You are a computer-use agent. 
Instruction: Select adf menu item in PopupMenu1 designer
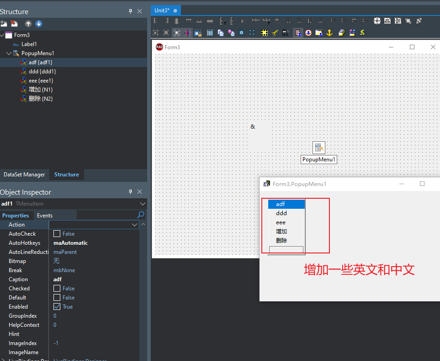(x=286, y=204)
